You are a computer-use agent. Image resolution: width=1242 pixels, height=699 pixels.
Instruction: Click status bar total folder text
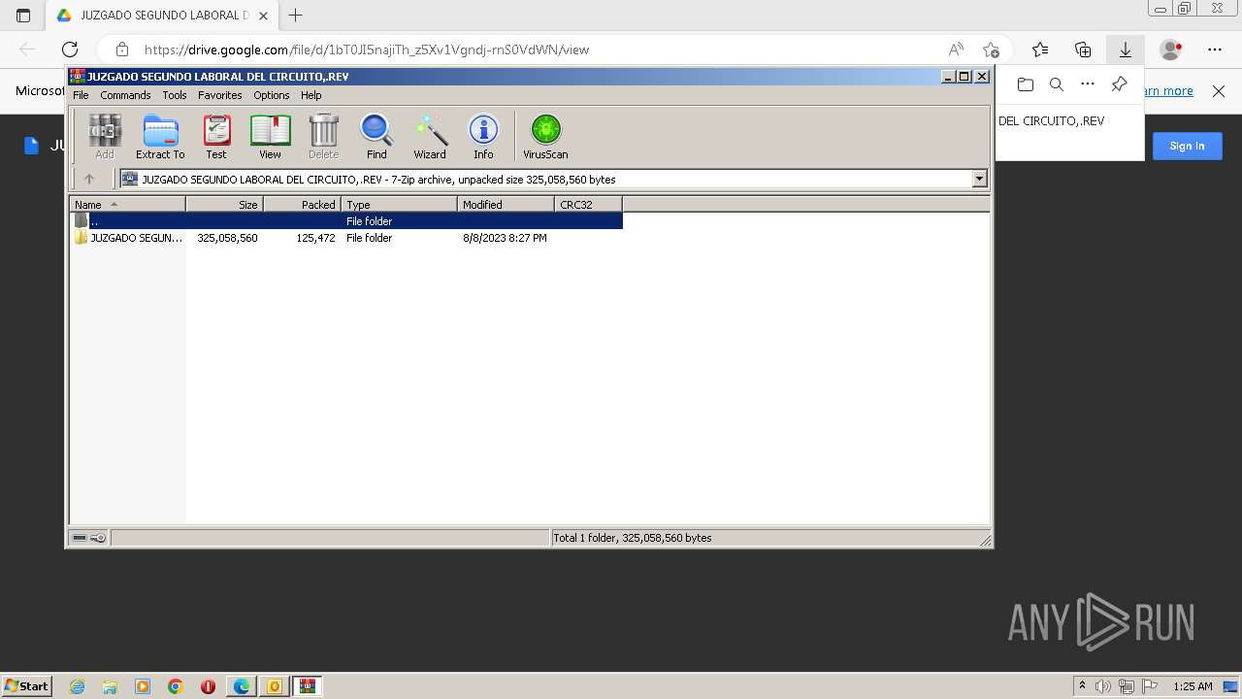click(633, 538)
